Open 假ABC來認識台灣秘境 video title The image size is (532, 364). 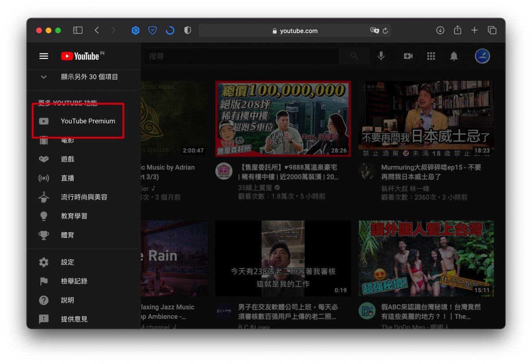pyautogui.click(x=431, y=312)
